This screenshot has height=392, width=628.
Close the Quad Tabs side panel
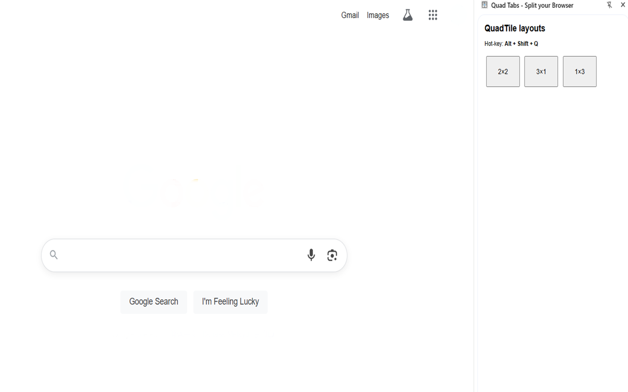(x=623, y=5)
